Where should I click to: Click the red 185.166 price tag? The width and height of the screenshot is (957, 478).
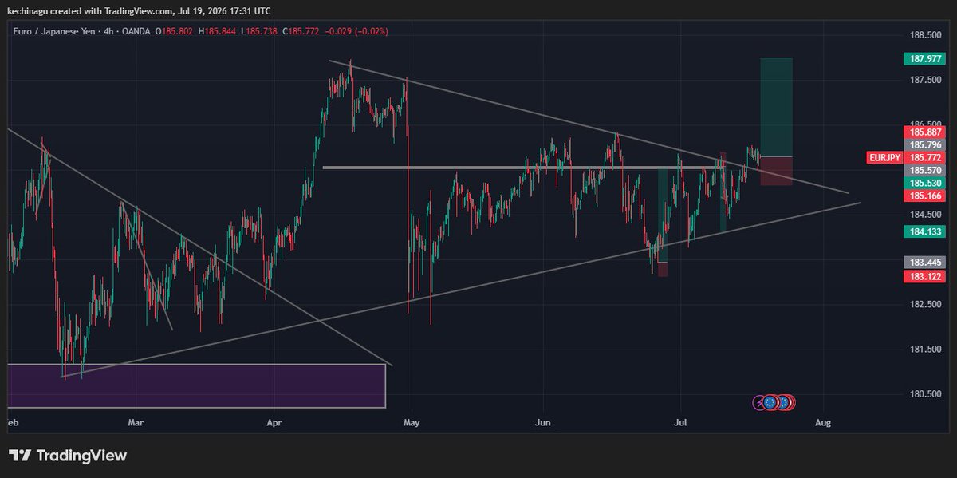pyautogui.click(x=924, y=196)
